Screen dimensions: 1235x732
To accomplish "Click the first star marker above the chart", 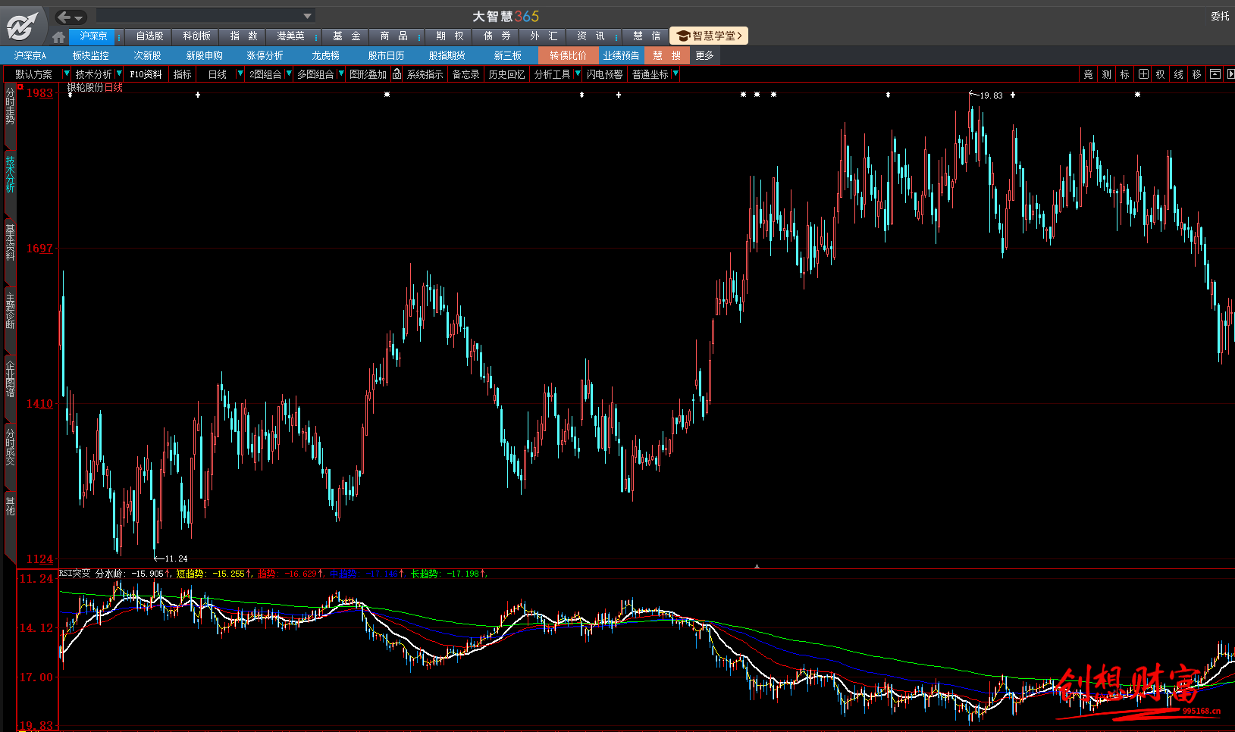I will click(x=387, y=95).
